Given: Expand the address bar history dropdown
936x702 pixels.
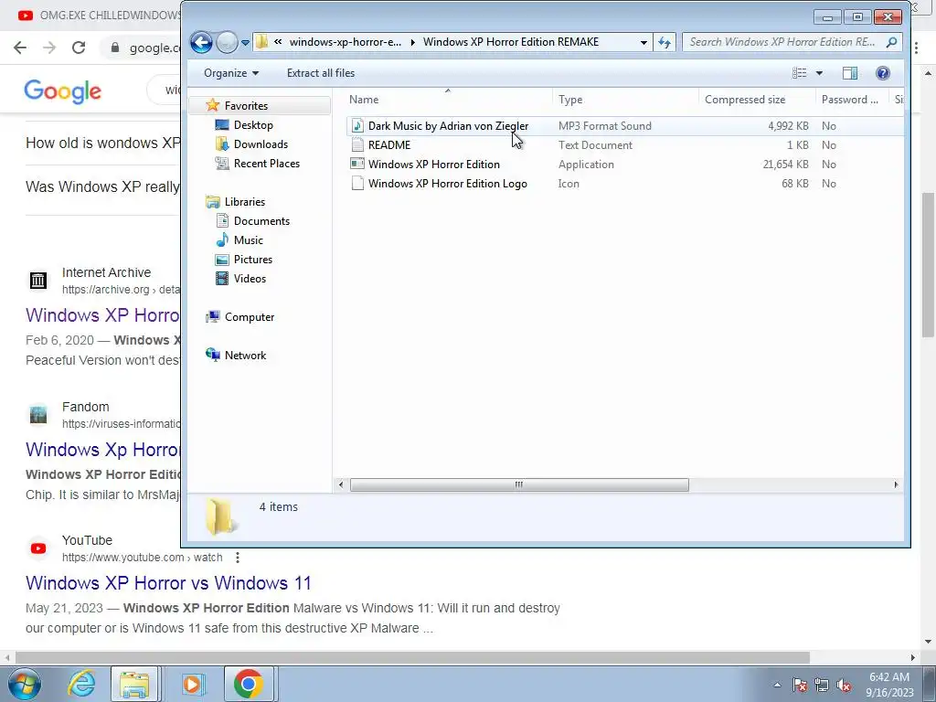Looking at the screenshot, I should pyautogui.click(x=643, y=42).
